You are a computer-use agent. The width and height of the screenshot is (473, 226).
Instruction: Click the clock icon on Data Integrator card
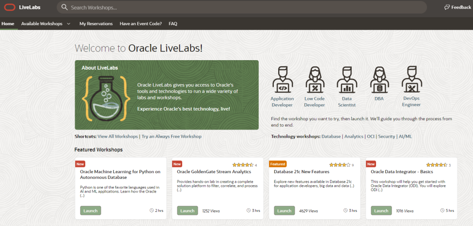click(x=442, y=210)
